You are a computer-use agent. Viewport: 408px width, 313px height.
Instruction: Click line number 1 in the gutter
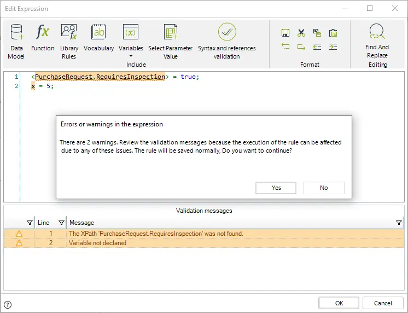tap(16, 77)
